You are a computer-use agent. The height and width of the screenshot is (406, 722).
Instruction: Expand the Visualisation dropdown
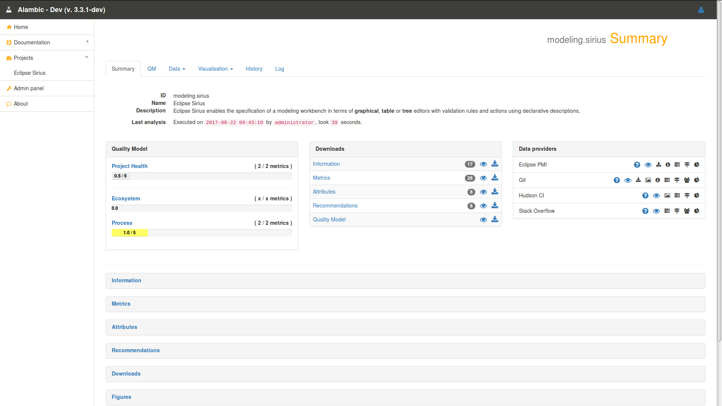215,69
